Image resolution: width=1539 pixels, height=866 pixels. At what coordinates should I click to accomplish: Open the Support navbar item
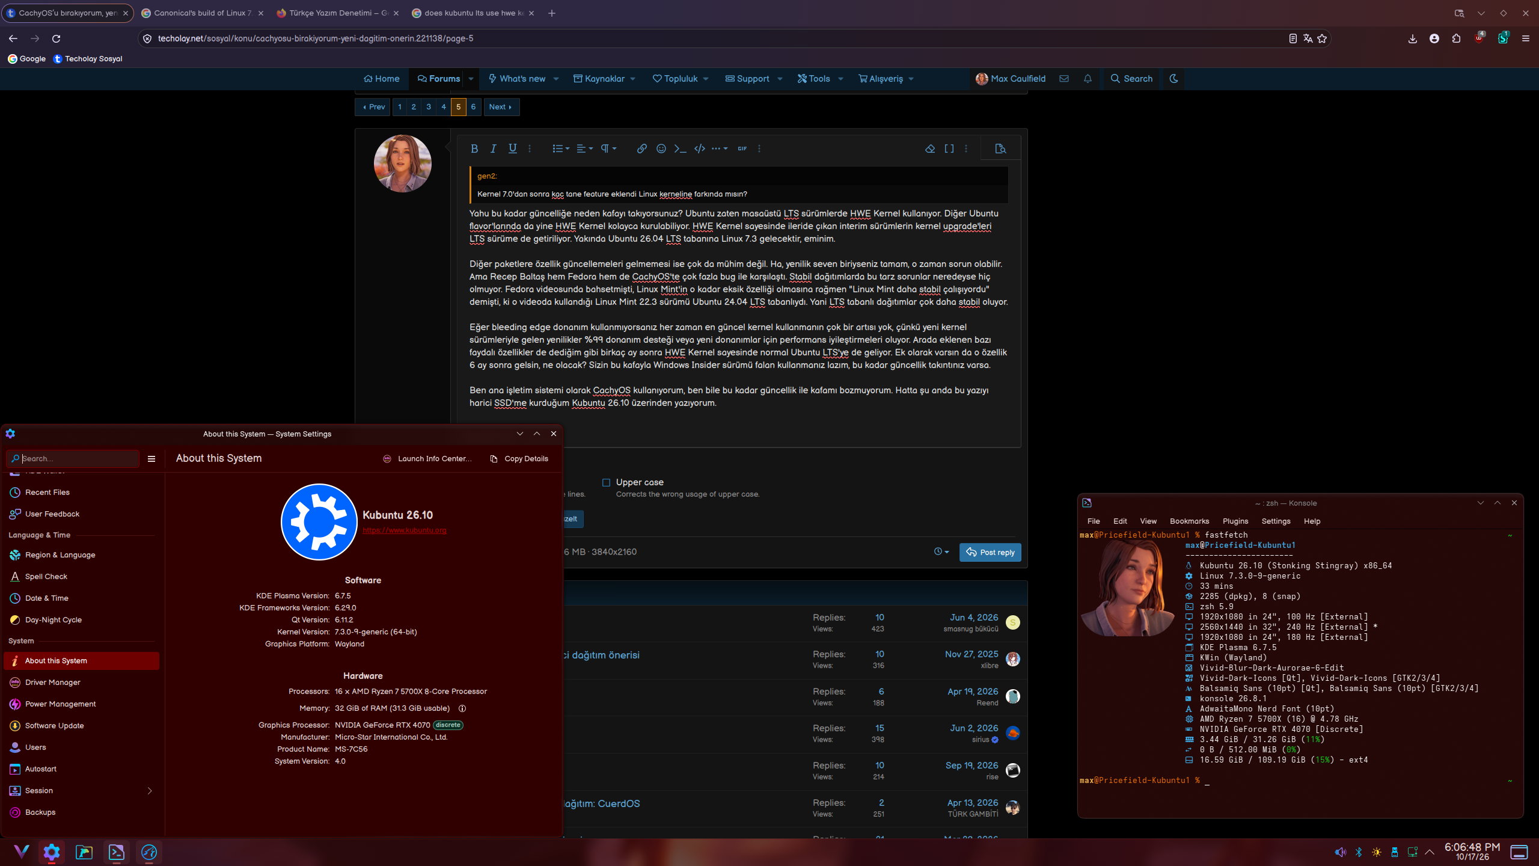point(747,79)
